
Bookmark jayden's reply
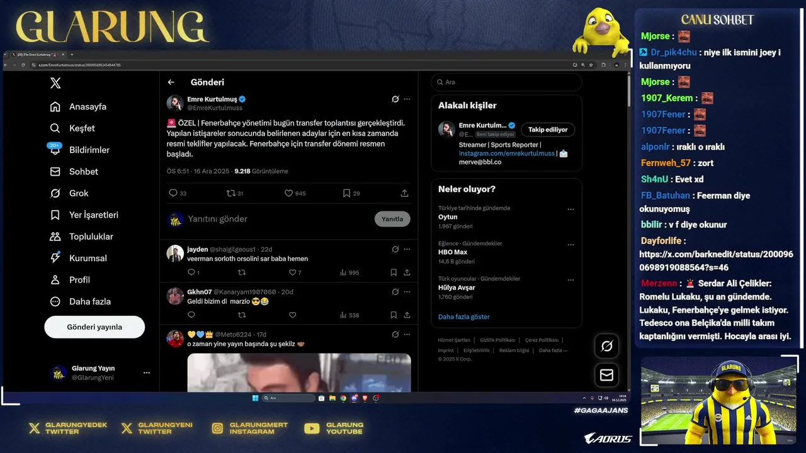pyautogui.click(x=394, y=272)
